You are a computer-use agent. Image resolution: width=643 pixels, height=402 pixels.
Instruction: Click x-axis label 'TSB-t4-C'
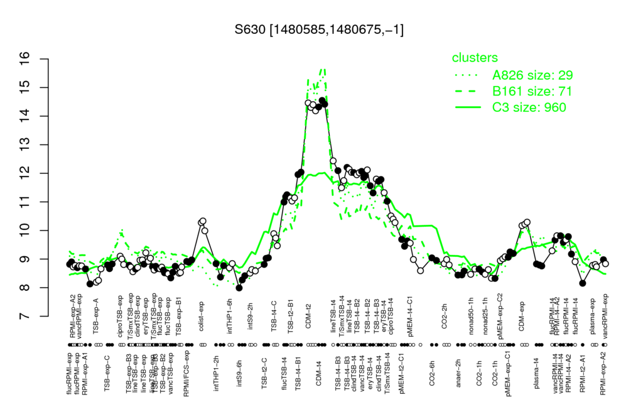click(x=274, y=315)
